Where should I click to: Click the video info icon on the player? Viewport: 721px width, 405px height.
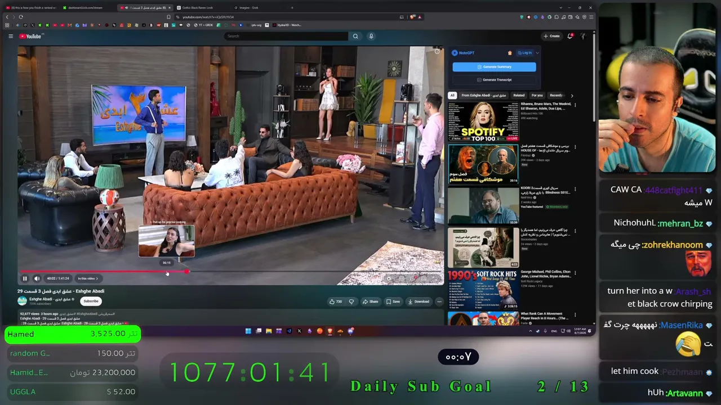437,52
